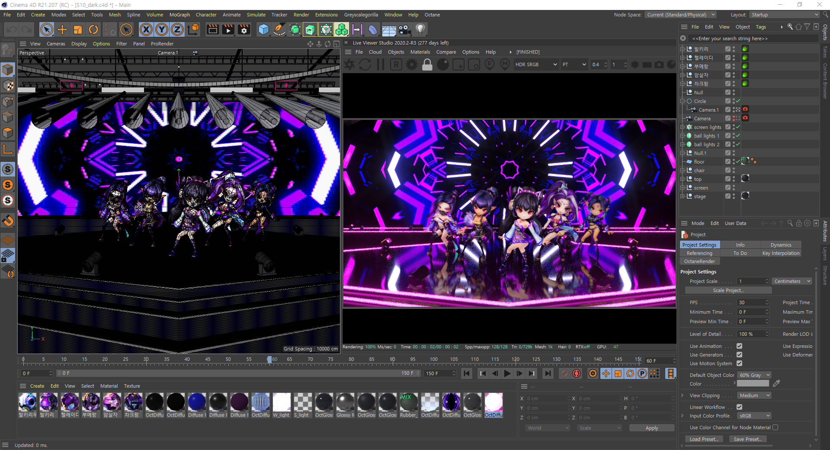830x450 pixels.
Task: Select the Rotate tool
Action: click(93, 29)
